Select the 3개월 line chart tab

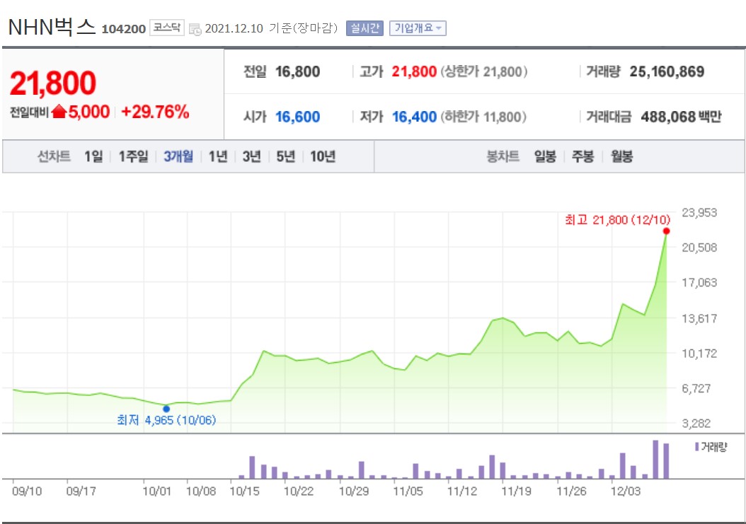[178, 156]
